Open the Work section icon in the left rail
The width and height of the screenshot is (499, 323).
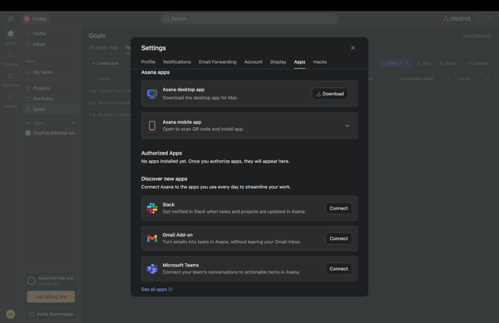click(x=11, y=33)
